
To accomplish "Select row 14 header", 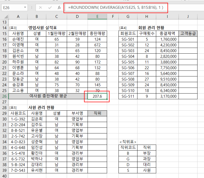I will [4, 28].
